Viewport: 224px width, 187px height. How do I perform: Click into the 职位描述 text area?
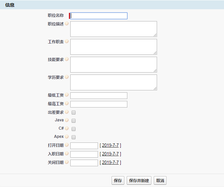click(113, 29)
